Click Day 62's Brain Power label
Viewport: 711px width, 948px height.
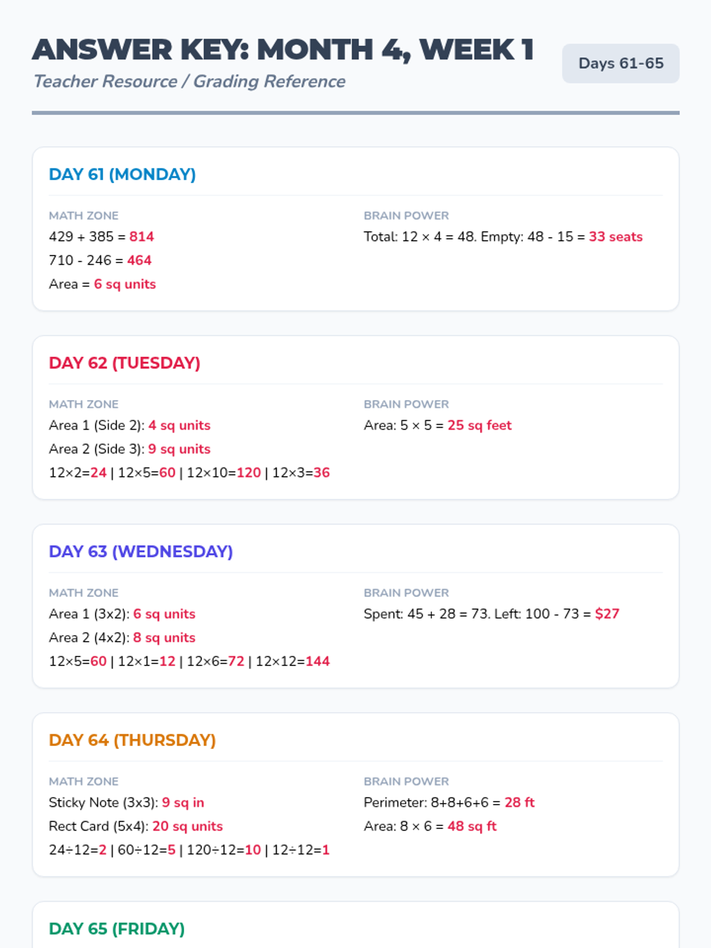[406, 404]
